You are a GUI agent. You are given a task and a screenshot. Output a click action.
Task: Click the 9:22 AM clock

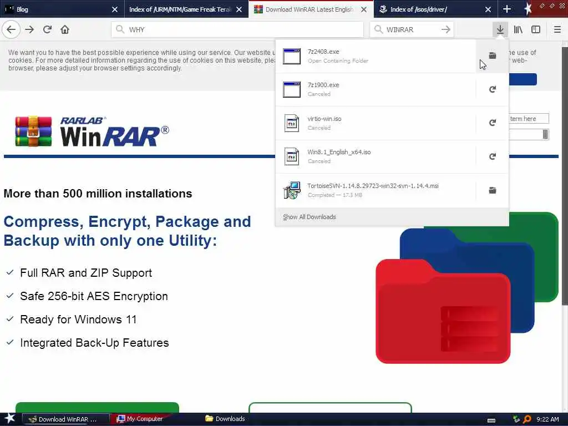[547, 419]
